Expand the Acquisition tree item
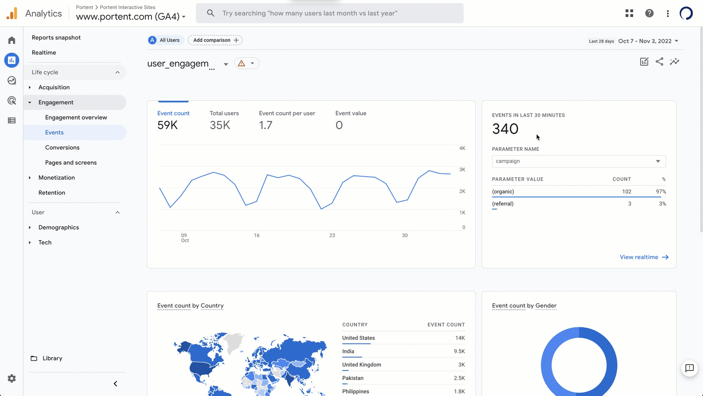 coord(30,87)
